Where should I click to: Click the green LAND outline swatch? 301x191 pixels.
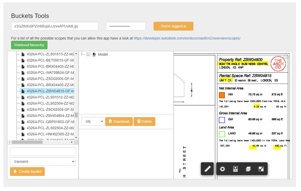pos(222,134)
